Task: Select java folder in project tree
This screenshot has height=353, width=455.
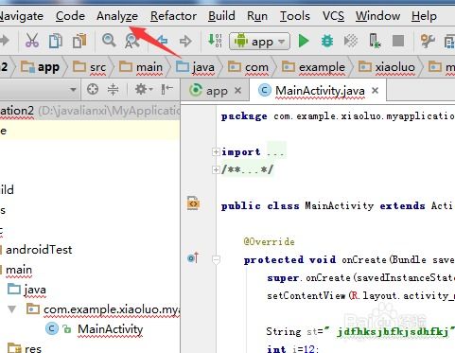Action: pyautogui.click(x=26, y=290)
